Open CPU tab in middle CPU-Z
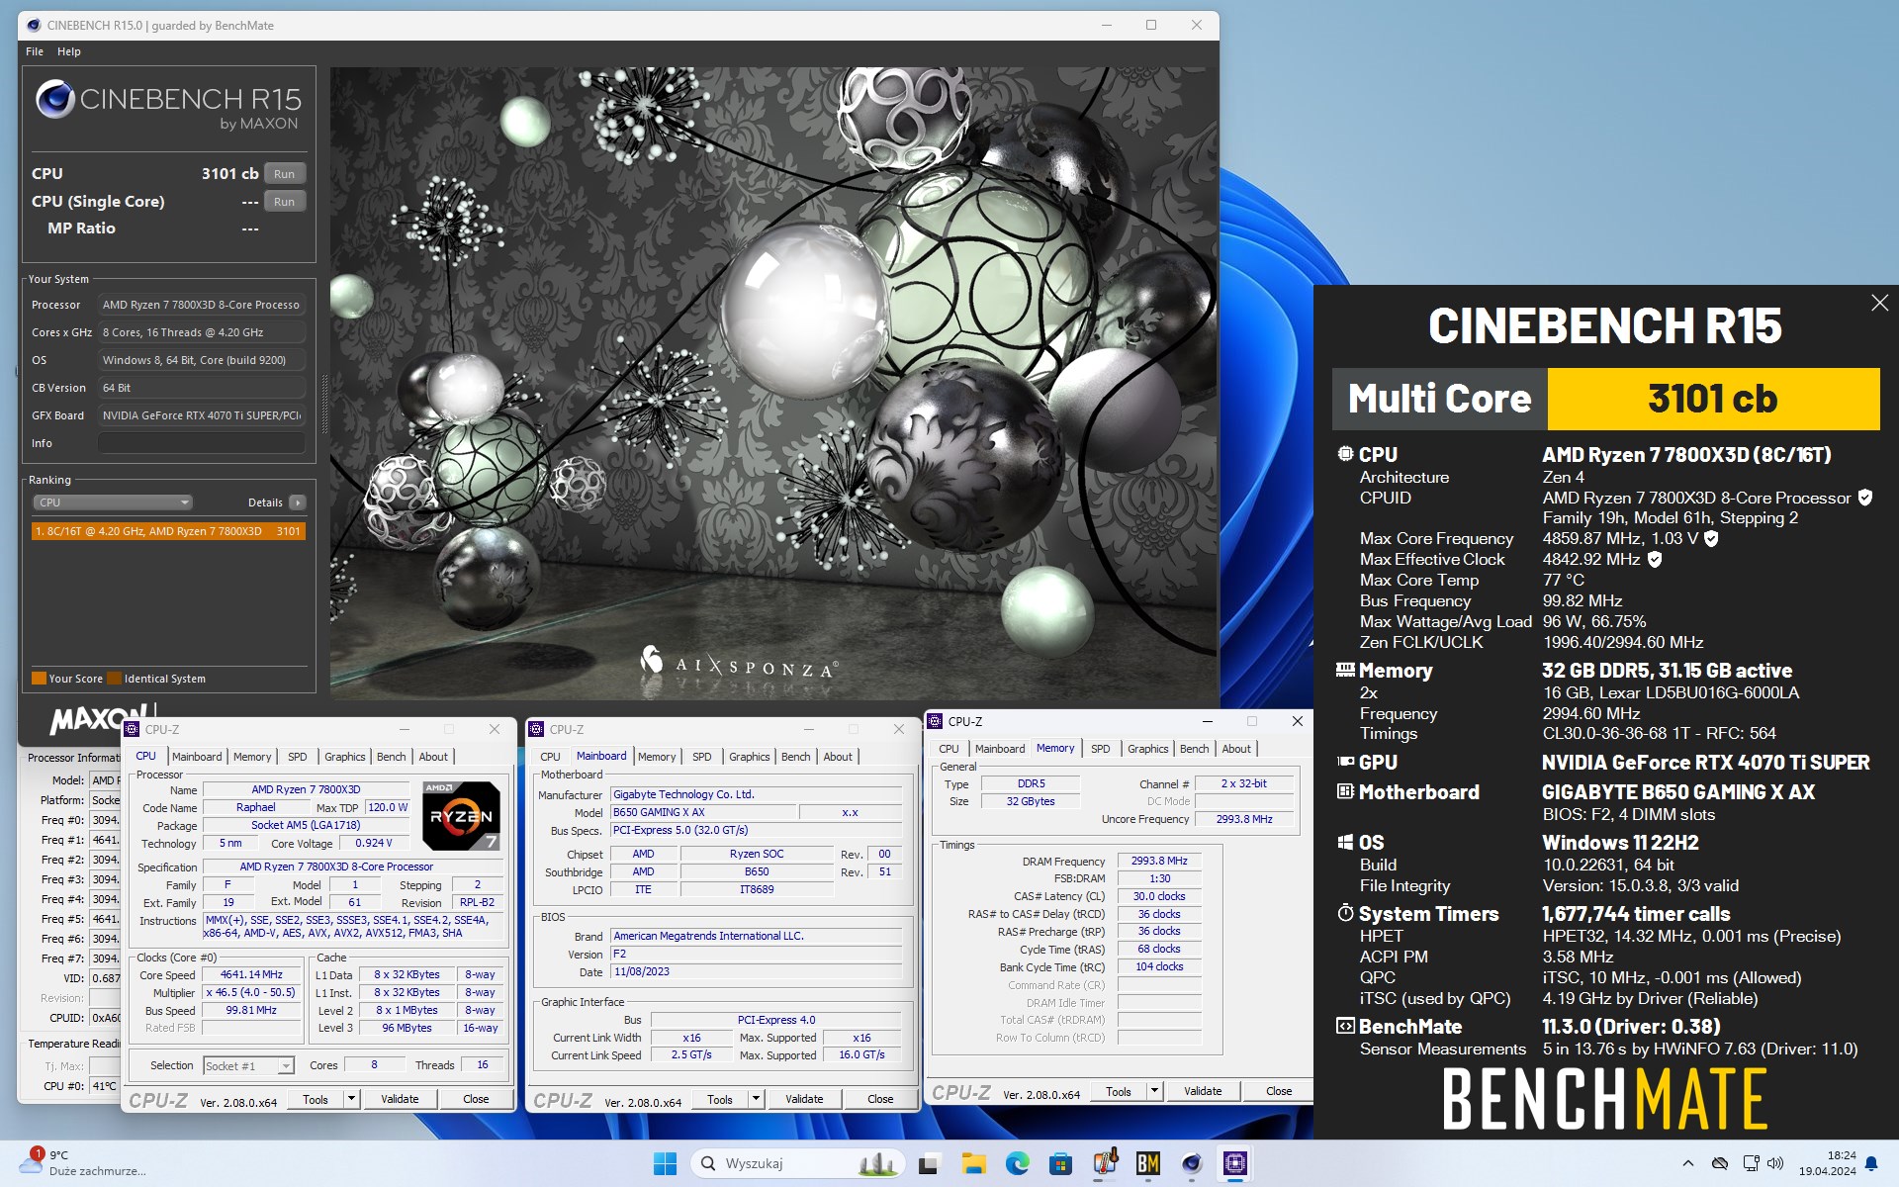Screen dimensions: 1899x1187 (550, 757)
